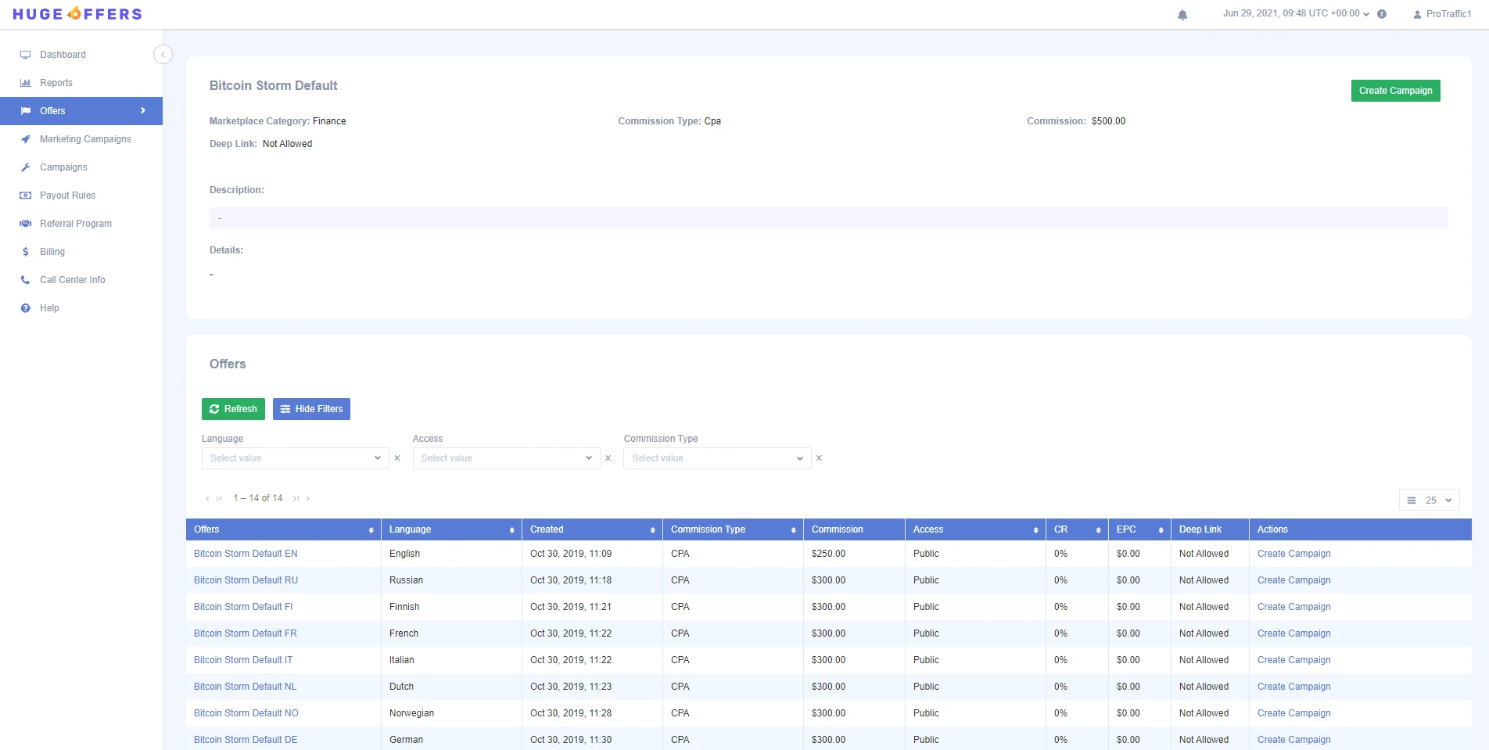Click the Marketing Campaigns rocket icon
Viewport: 1489px width, 750px height.
coord(25,139)
